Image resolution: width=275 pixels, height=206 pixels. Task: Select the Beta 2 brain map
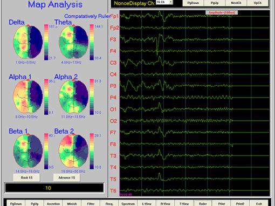click(x=73, y=150)
